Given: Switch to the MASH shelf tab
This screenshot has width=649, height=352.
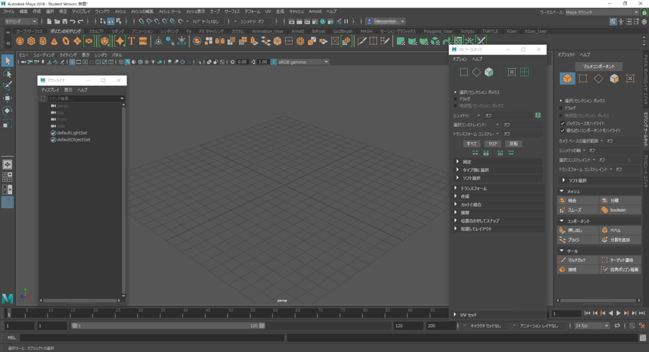Looking at the screenshot, I should 366,31.
